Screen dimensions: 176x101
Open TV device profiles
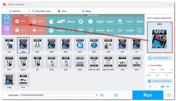(x=140, y=30)
